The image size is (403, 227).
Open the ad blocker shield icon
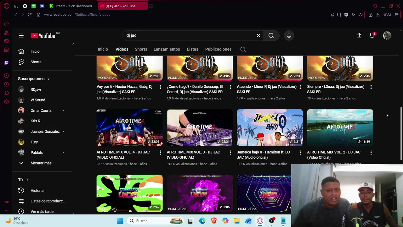(x=346, y=15)
